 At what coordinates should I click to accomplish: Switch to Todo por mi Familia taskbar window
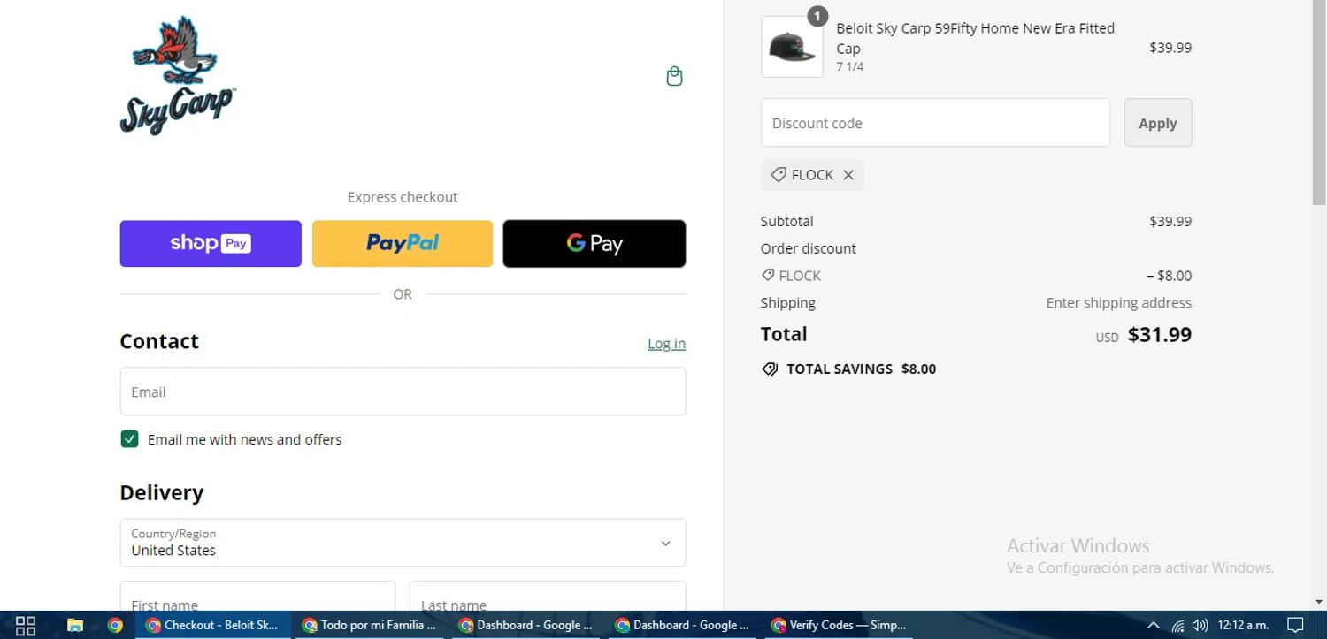(369, 625)
